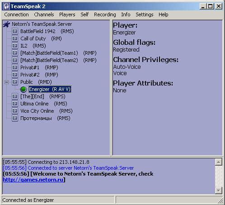225x205 pixels.
Task: Click the Vice City Online channel icon
Action: 15,111
